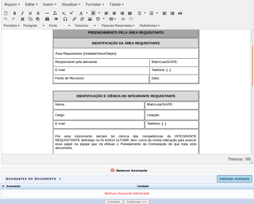Toggle bold formatting
The image size is (254, 204).
pos(15,13)
